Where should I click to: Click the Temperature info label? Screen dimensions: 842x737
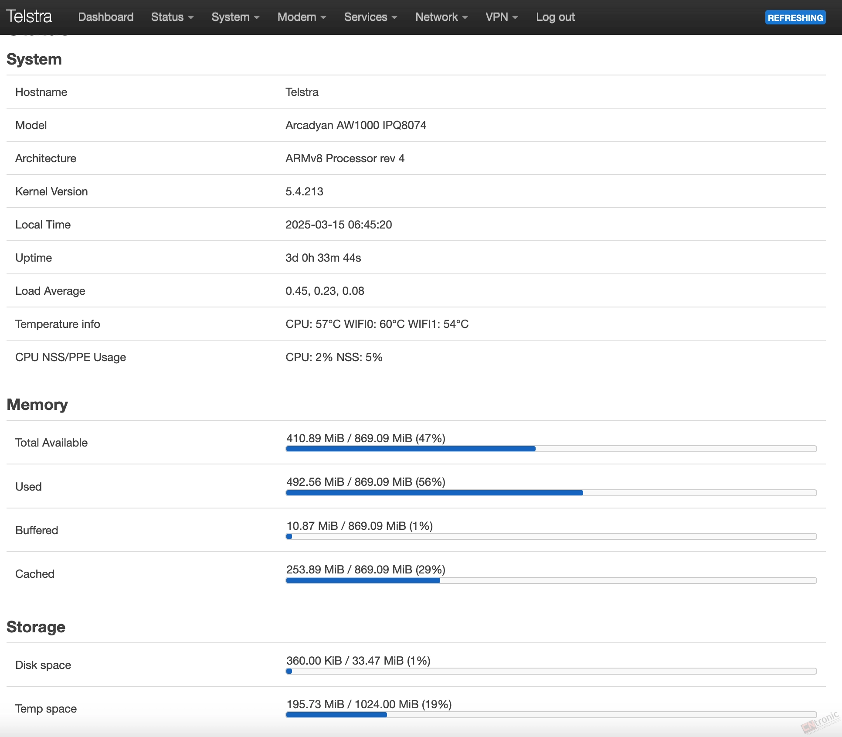pos(58,324)
